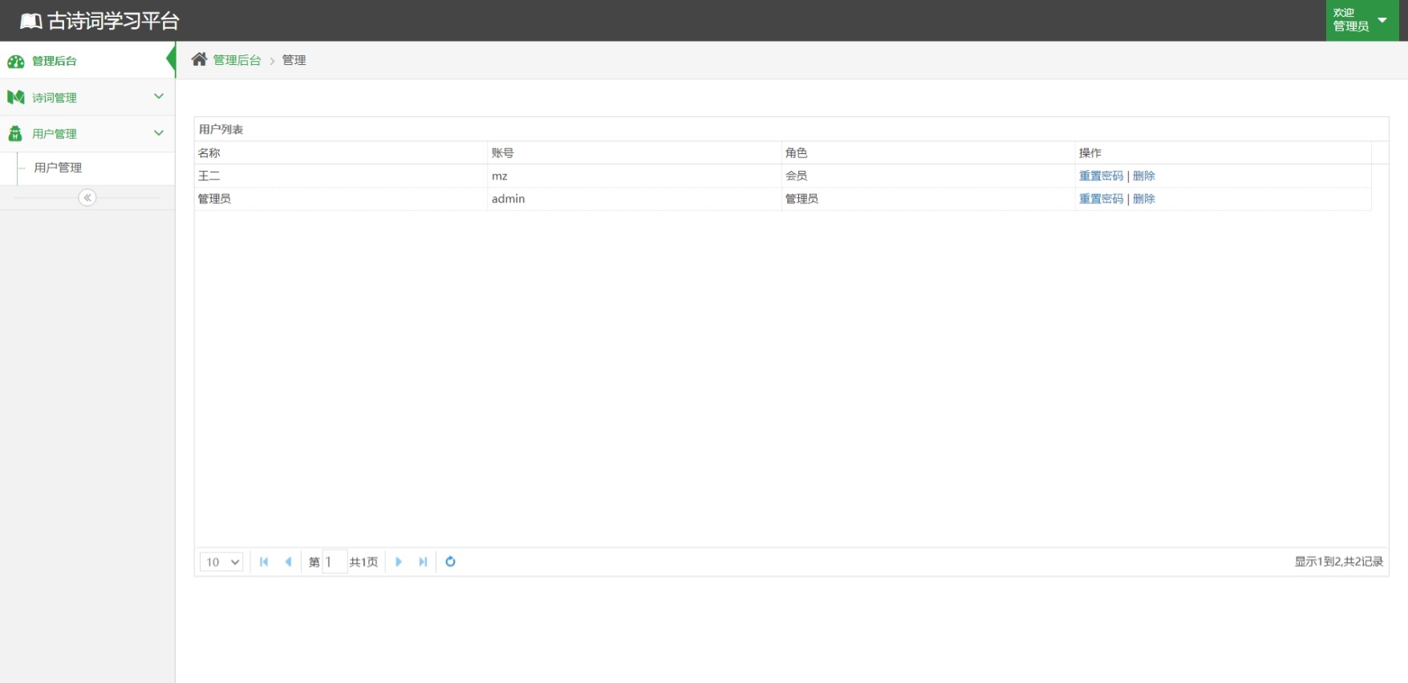Open the rows-per-page 10 dropdown

[221, 562]
